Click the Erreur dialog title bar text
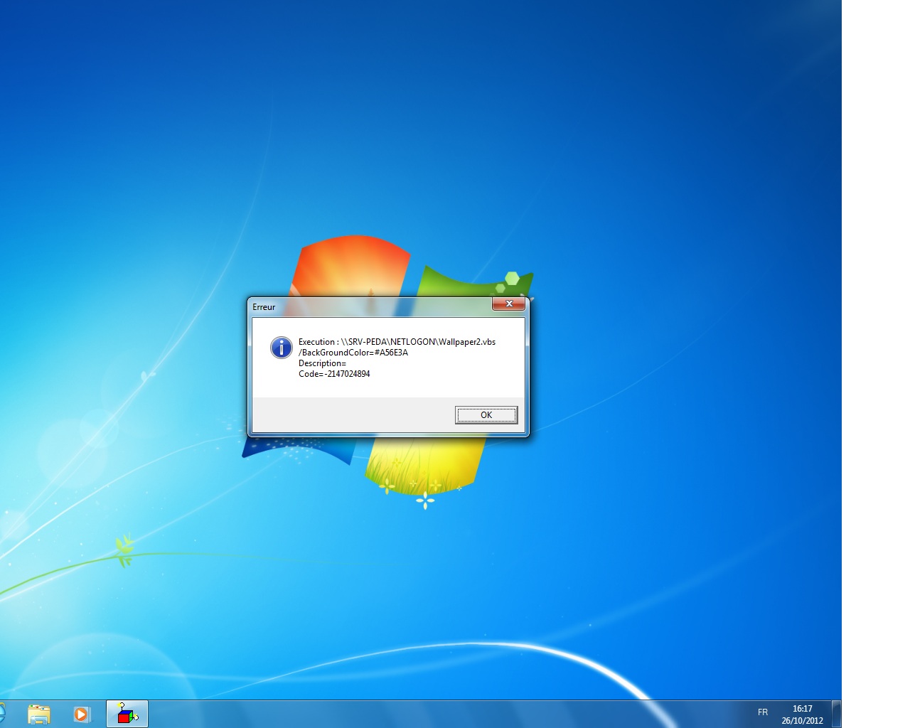This screenshot has height=728, width=910. coord(264,307)
